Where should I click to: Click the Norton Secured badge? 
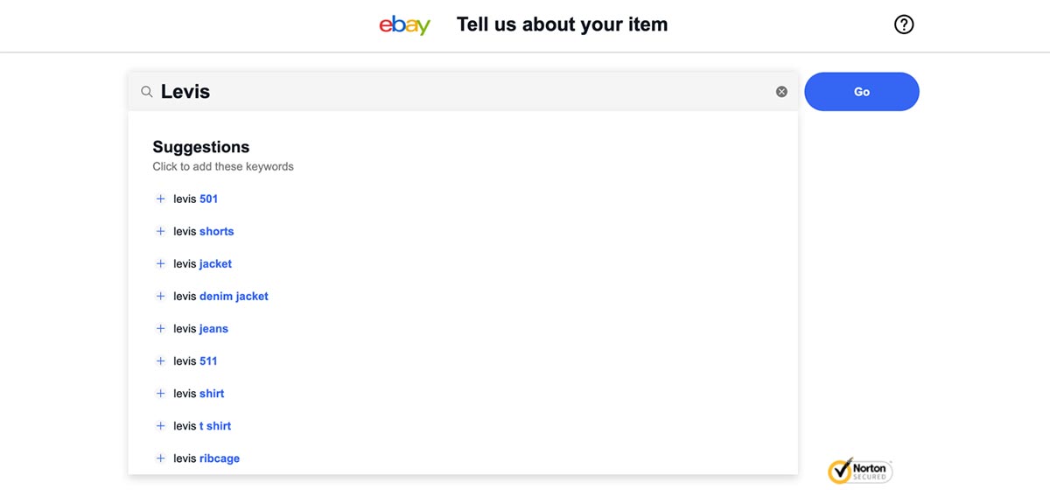[x=861, y=470]
